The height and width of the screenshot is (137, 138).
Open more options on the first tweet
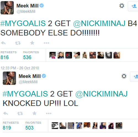pos(46,43)
